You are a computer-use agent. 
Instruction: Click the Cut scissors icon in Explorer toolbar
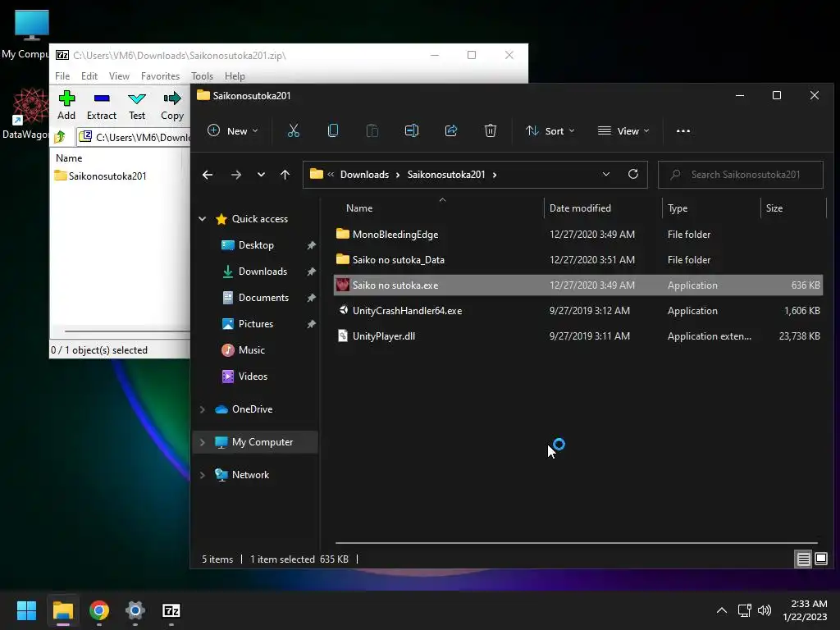(293, 130)
